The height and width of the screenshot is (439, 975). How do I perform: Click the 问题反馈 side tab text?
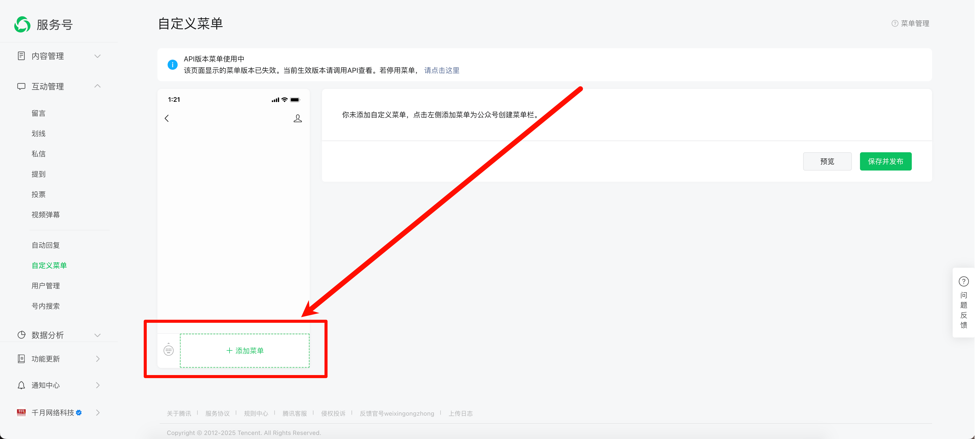coord(964,310)
